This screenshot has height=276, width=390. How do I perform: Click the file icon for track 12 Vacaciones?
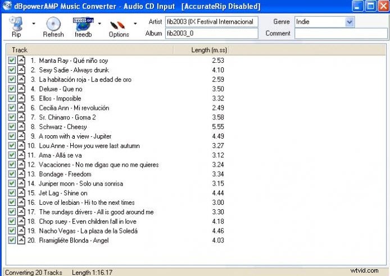21,164
